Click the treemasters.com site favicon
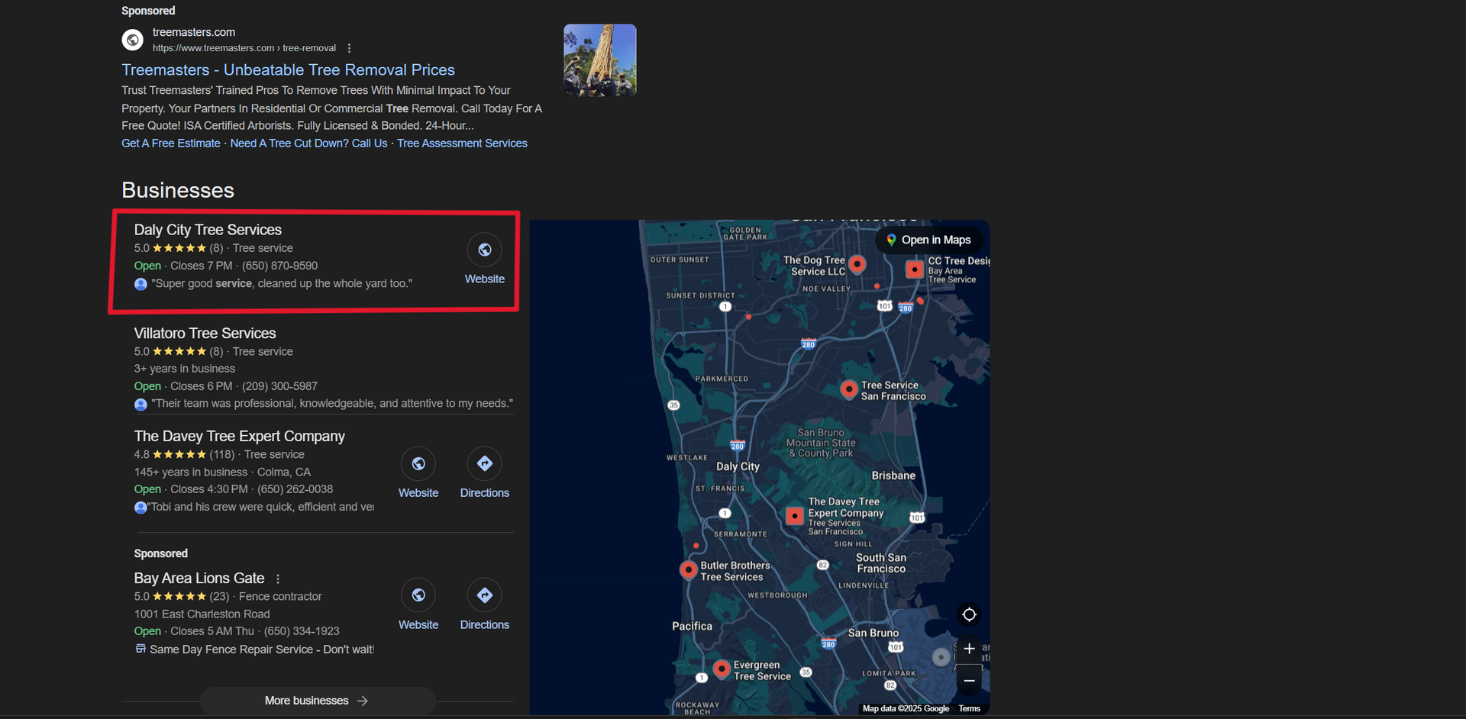 point(133,40)
